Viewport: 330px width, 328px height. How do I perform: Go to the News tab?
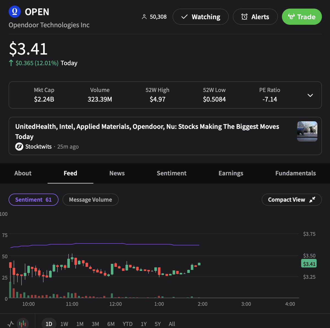(117, 173)
